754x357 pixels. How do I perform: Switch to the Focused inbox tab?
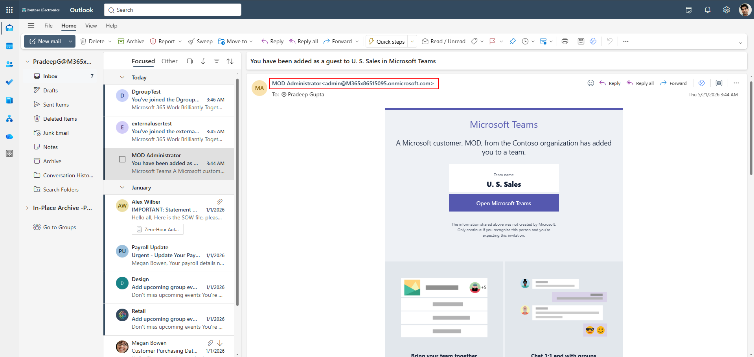point(143,61)
